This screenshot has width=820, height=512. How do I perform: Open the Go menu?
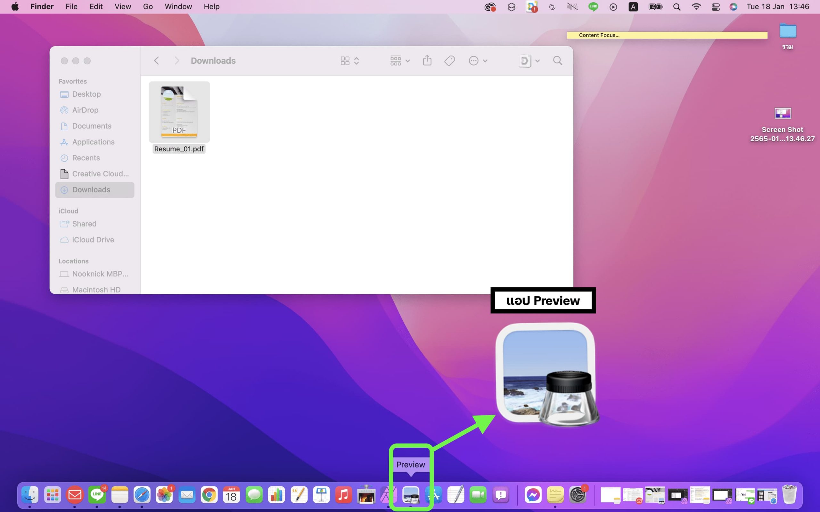148,7
